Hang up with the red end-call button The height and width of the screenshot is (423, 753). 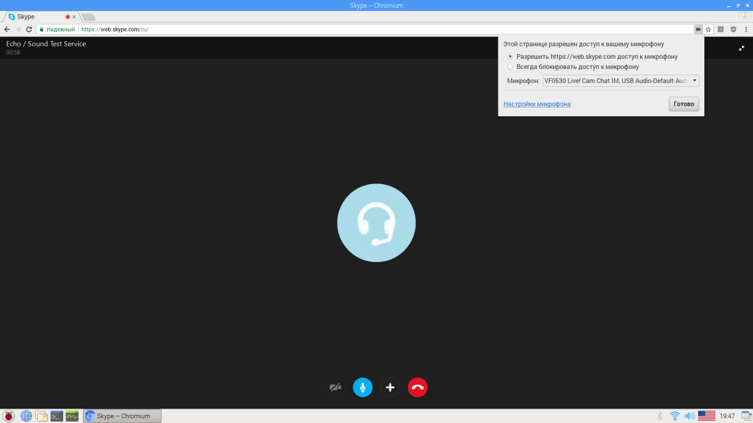click(418, 387)
